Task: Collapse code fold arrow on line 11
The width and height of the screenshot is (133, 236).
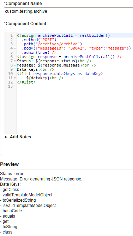Action: click(x=15, y=78)
